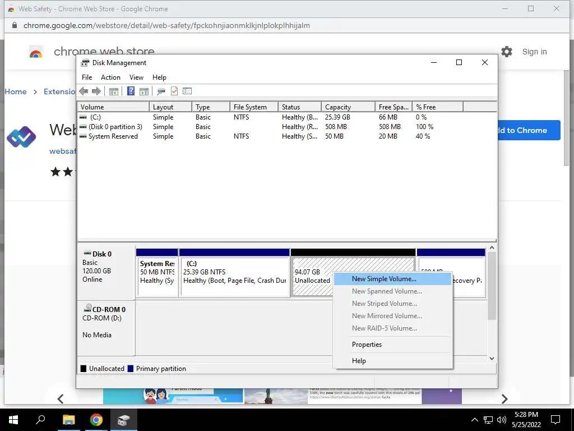Sort by the Volume column header
The image size is (574, 431).
coord(113,107)
